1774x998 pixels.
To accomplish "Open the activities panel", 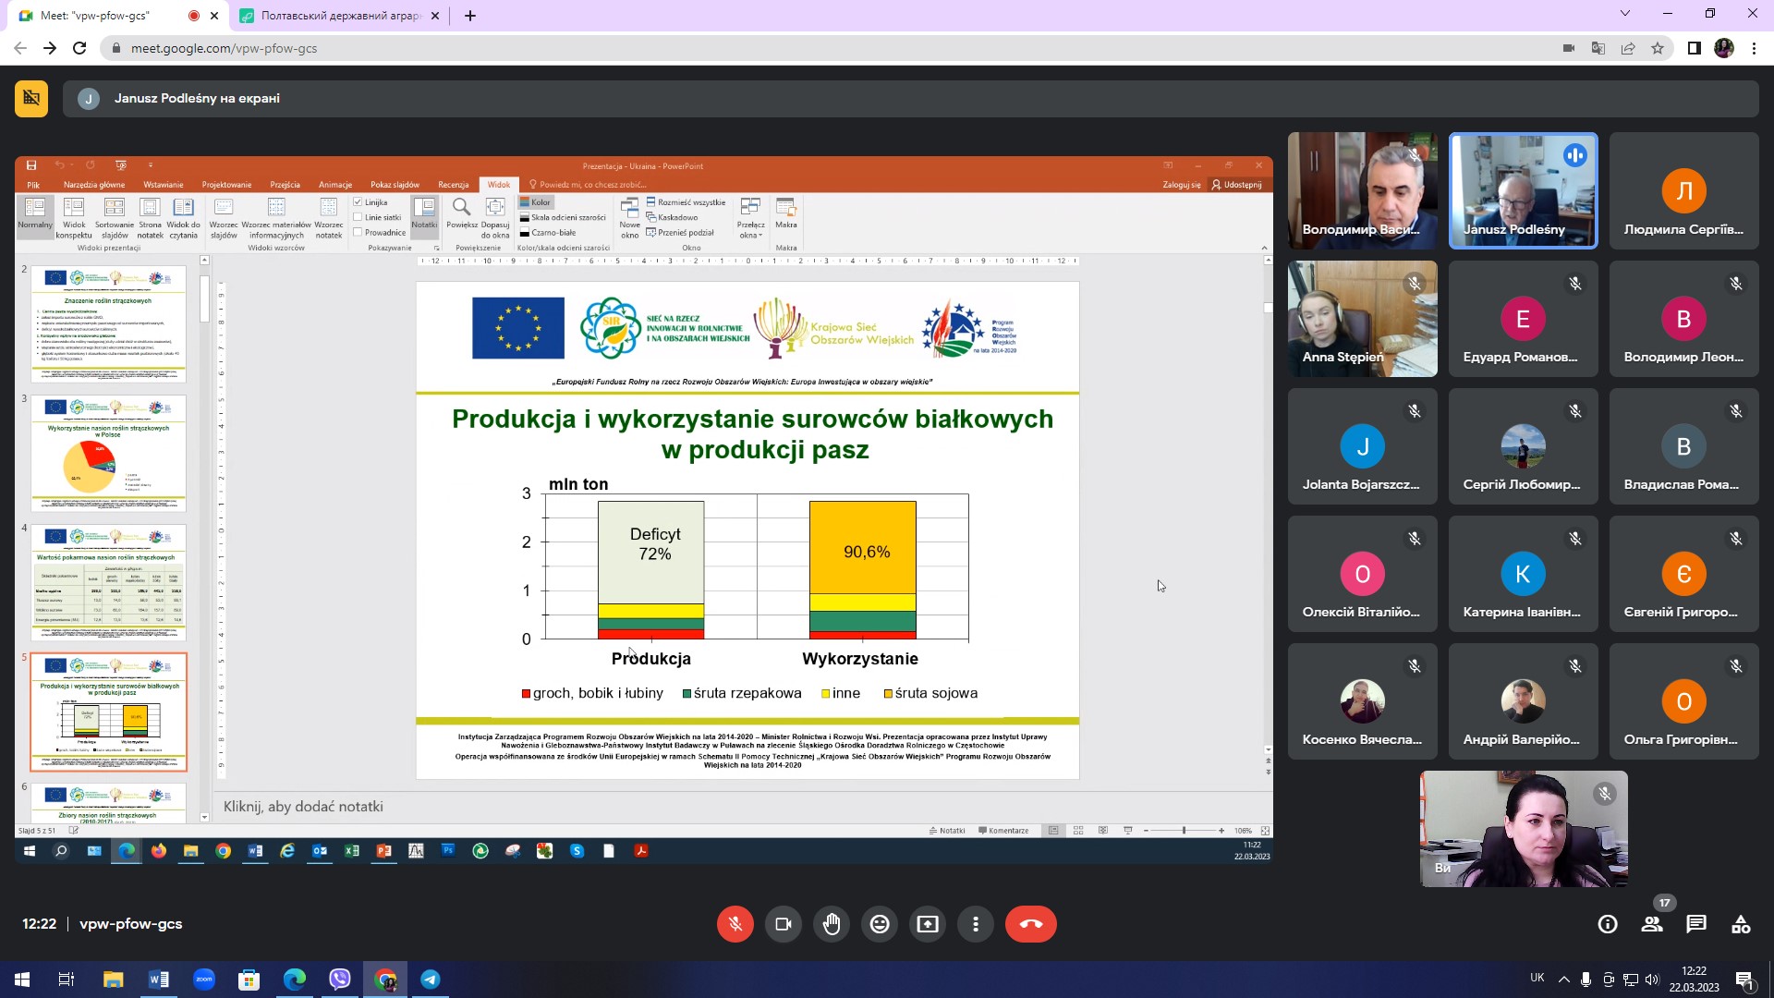I will (x=1741, y=924).
